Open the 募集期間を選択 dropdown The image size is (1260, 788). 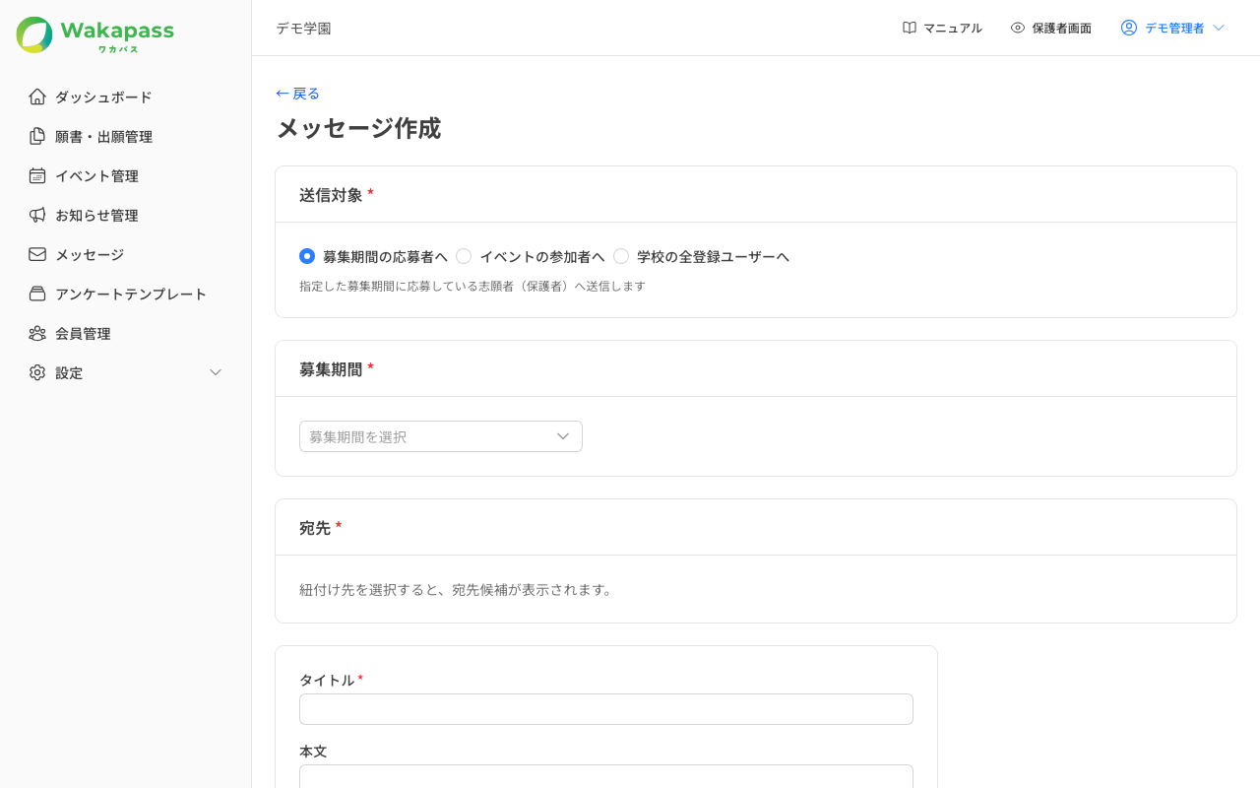click(x=441, y=436)
